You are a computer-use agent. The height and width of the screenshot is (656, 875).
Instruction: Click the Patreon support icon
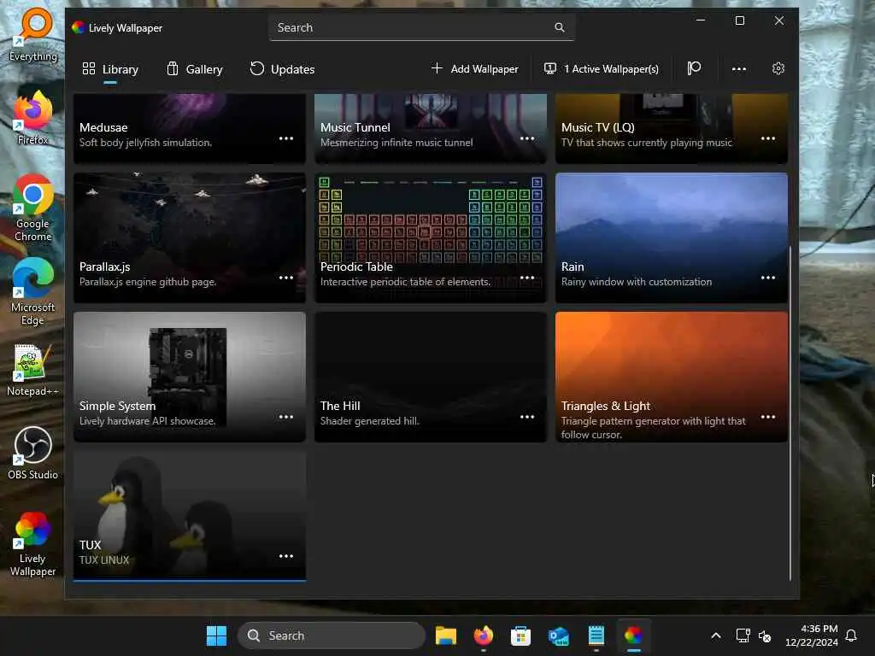694,68
